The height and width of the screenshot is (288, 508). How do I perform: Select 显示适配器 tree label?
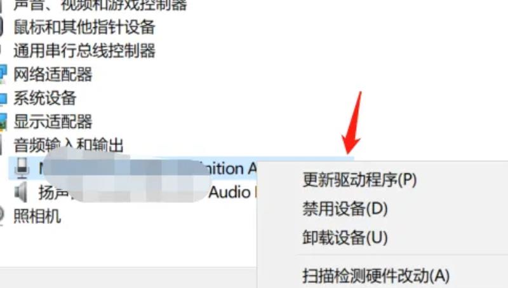[x=53, y=121]
